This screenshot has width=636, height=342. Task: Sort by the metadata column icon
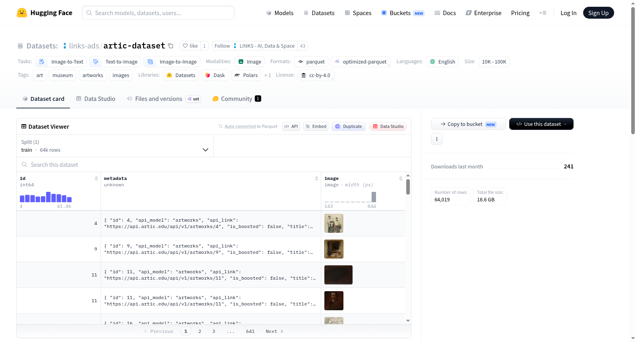(316, 178)
